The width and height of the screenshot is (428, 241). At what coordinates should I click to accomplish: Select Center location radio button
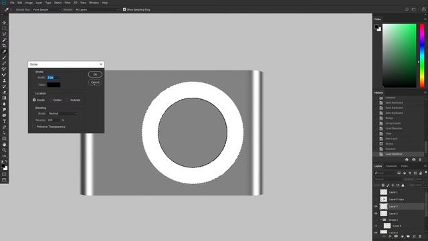coord(51,100)
